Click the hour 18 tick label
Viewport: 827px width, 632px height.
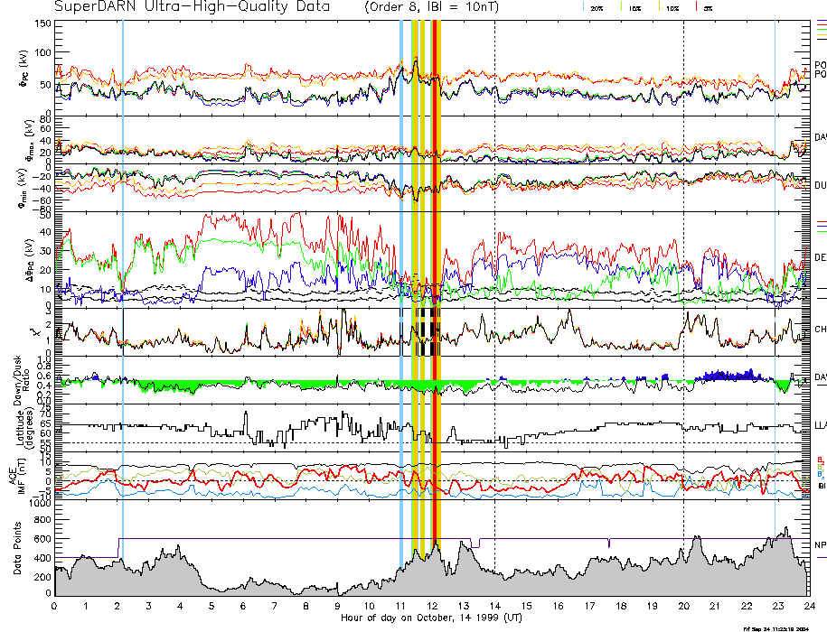pos(621,606)
